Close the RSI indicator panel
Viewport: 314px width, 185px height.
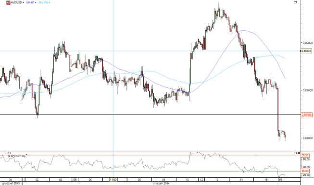(299, 153)
